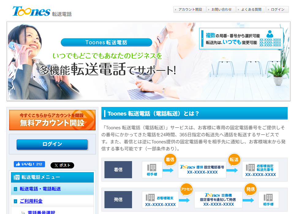Open お問い合わせ in top navigation
The height and width of the screenshot is (214, 295).
coord(221,9)
